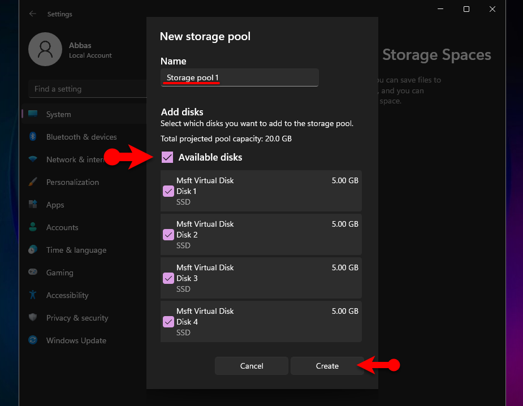Screen dimensions: 523x406
Task: Click the Gaming controller icon
Action: tap(33, 272)
